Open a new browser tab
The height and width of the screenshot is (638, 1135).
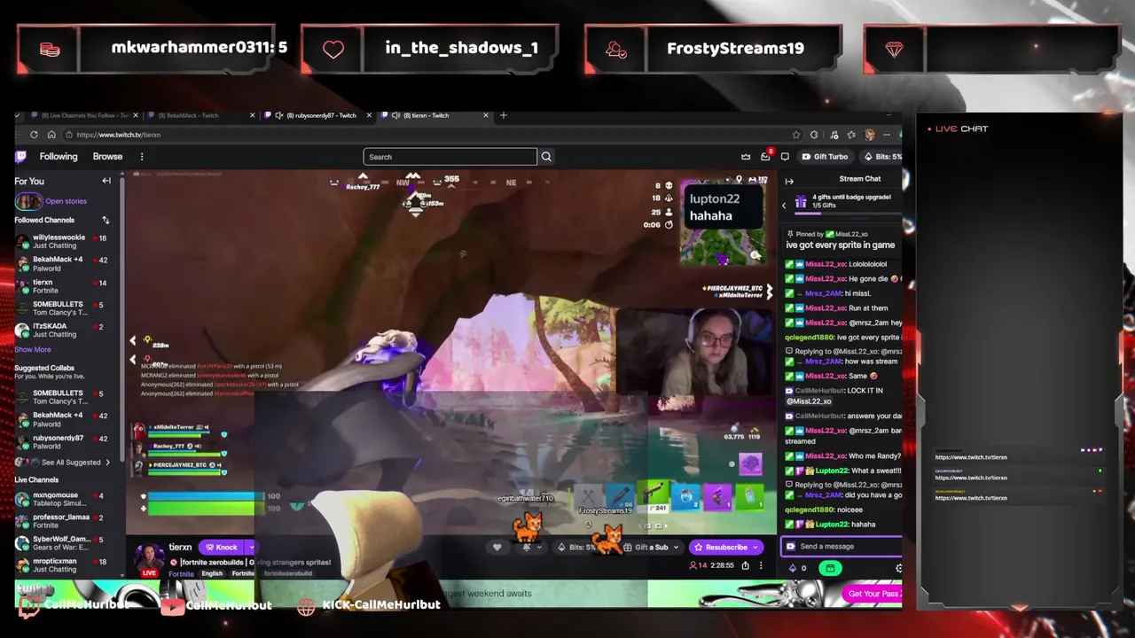tap(503, 115)
